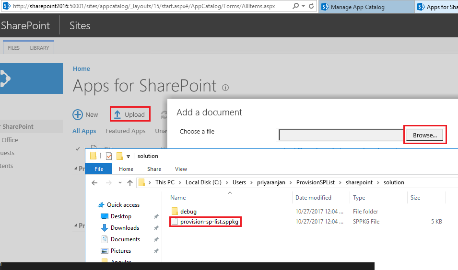Viewport: 458px width, 270px height.
Task: Click the 5 KB size cell
Action: [436, 222]
